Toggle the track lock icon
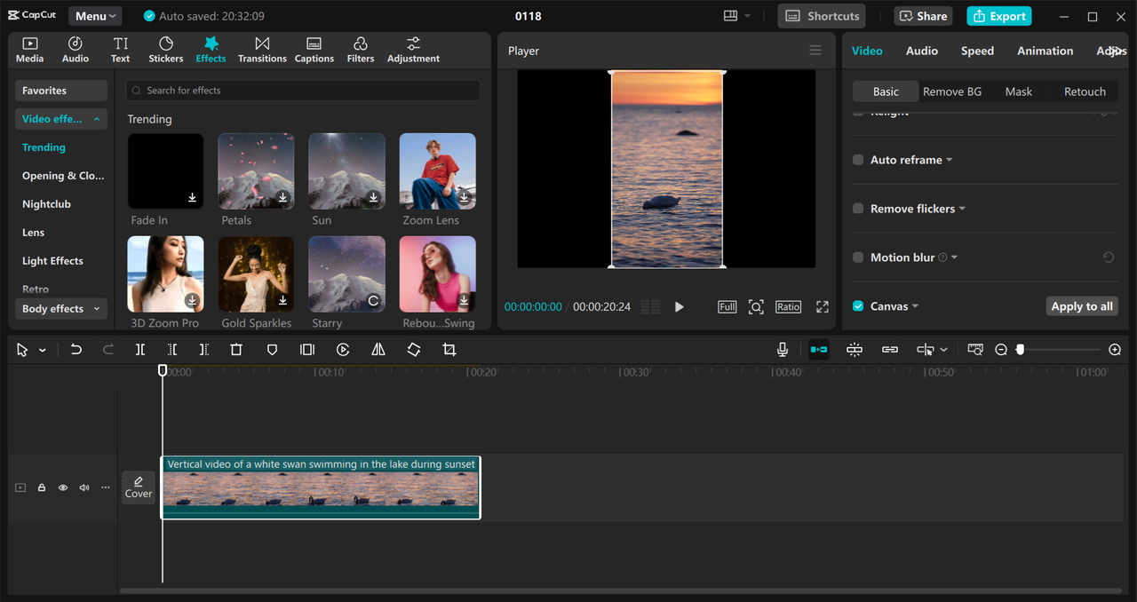This screenshot has height=602, width=1137. click(x=42, y=487)
